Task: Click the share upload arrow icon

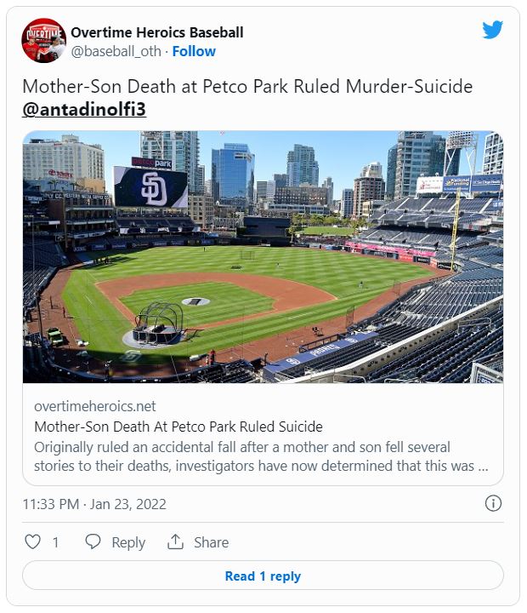Action: 175,541
